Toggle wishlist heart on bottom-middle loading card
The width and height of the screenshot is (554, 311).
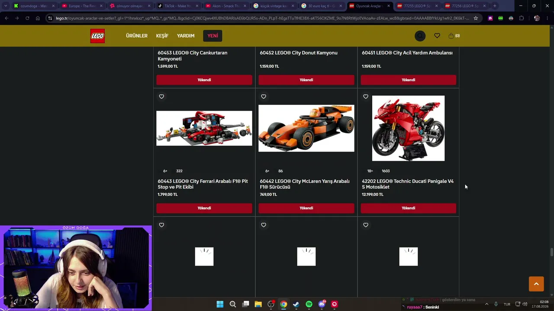(x=264, y=225)
